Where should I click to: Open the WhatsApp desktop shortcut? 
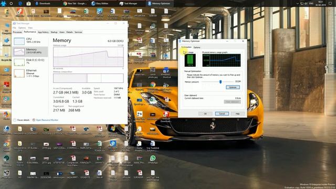pos(153,160)
